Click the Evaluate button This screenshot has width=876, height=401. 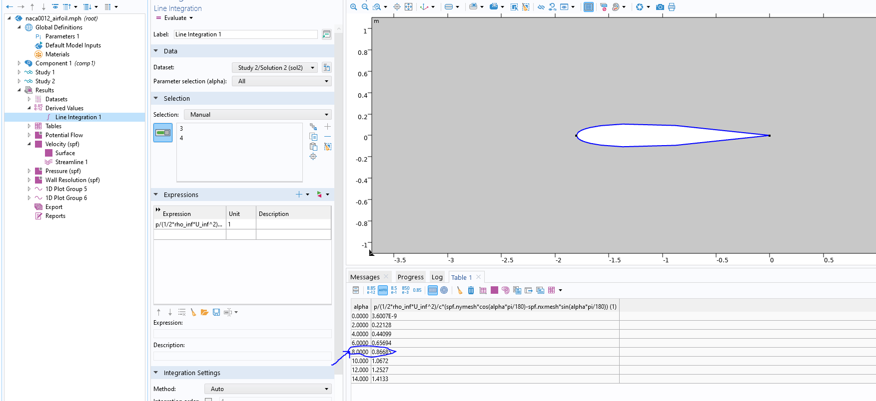pyautogui.click(x=172, y=18)
